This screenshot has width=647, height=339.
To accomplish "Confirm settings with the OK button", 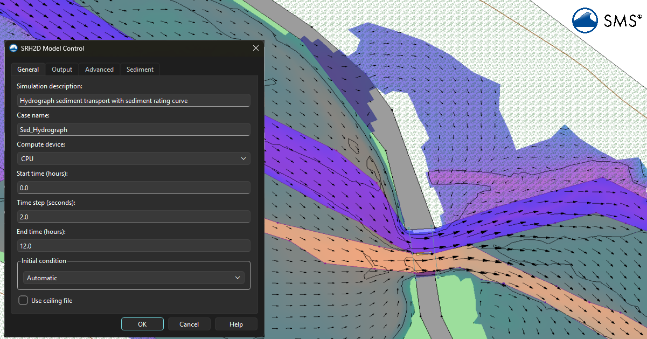I will click(142, 324).
